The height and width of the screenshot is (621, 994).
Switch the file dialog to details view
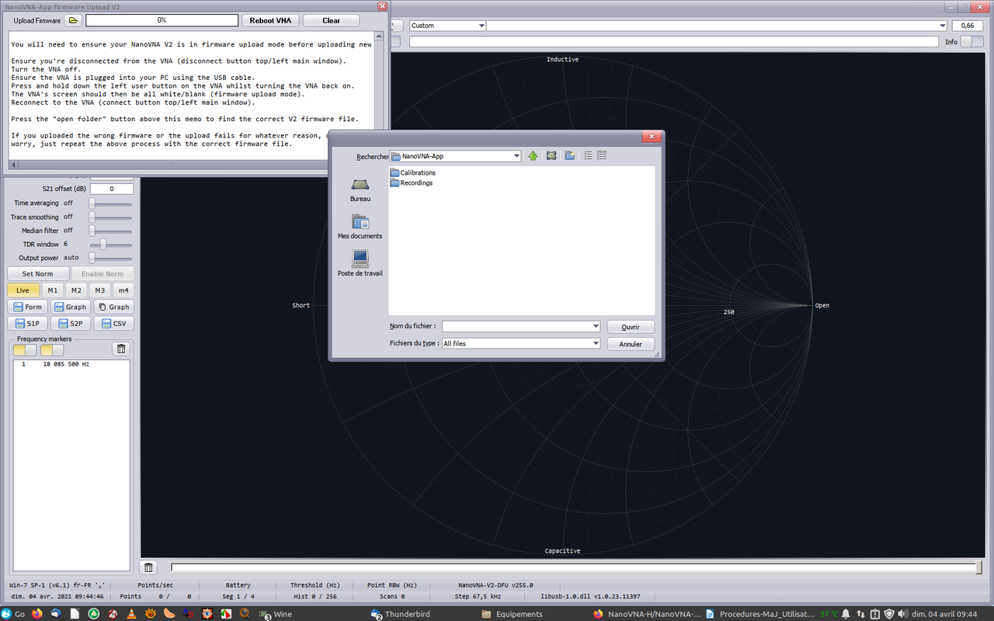click(601, 156)
